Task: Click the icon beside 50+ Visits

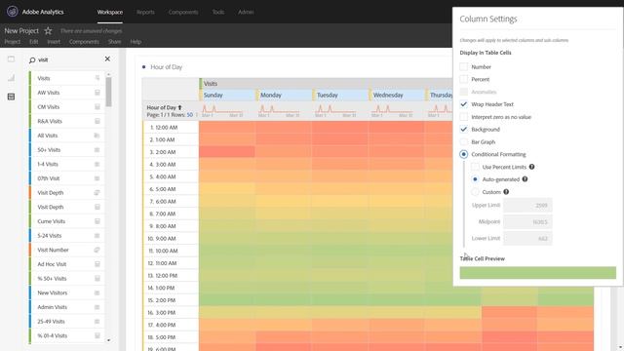Action: 97,149
